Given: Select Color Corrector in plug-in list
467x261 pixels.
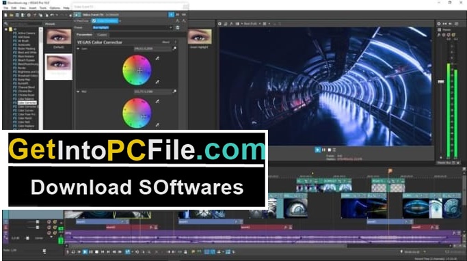Looking at the screenshot, I should pos(27,102).
